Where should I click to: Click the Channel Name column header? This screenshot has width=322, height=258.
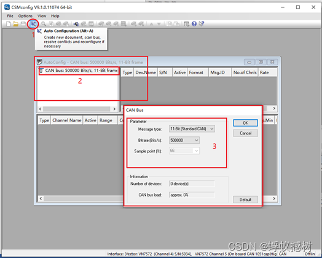(67, 120)
